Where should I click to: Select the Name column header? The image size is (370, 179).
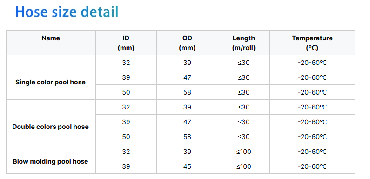tap(51, 43)
